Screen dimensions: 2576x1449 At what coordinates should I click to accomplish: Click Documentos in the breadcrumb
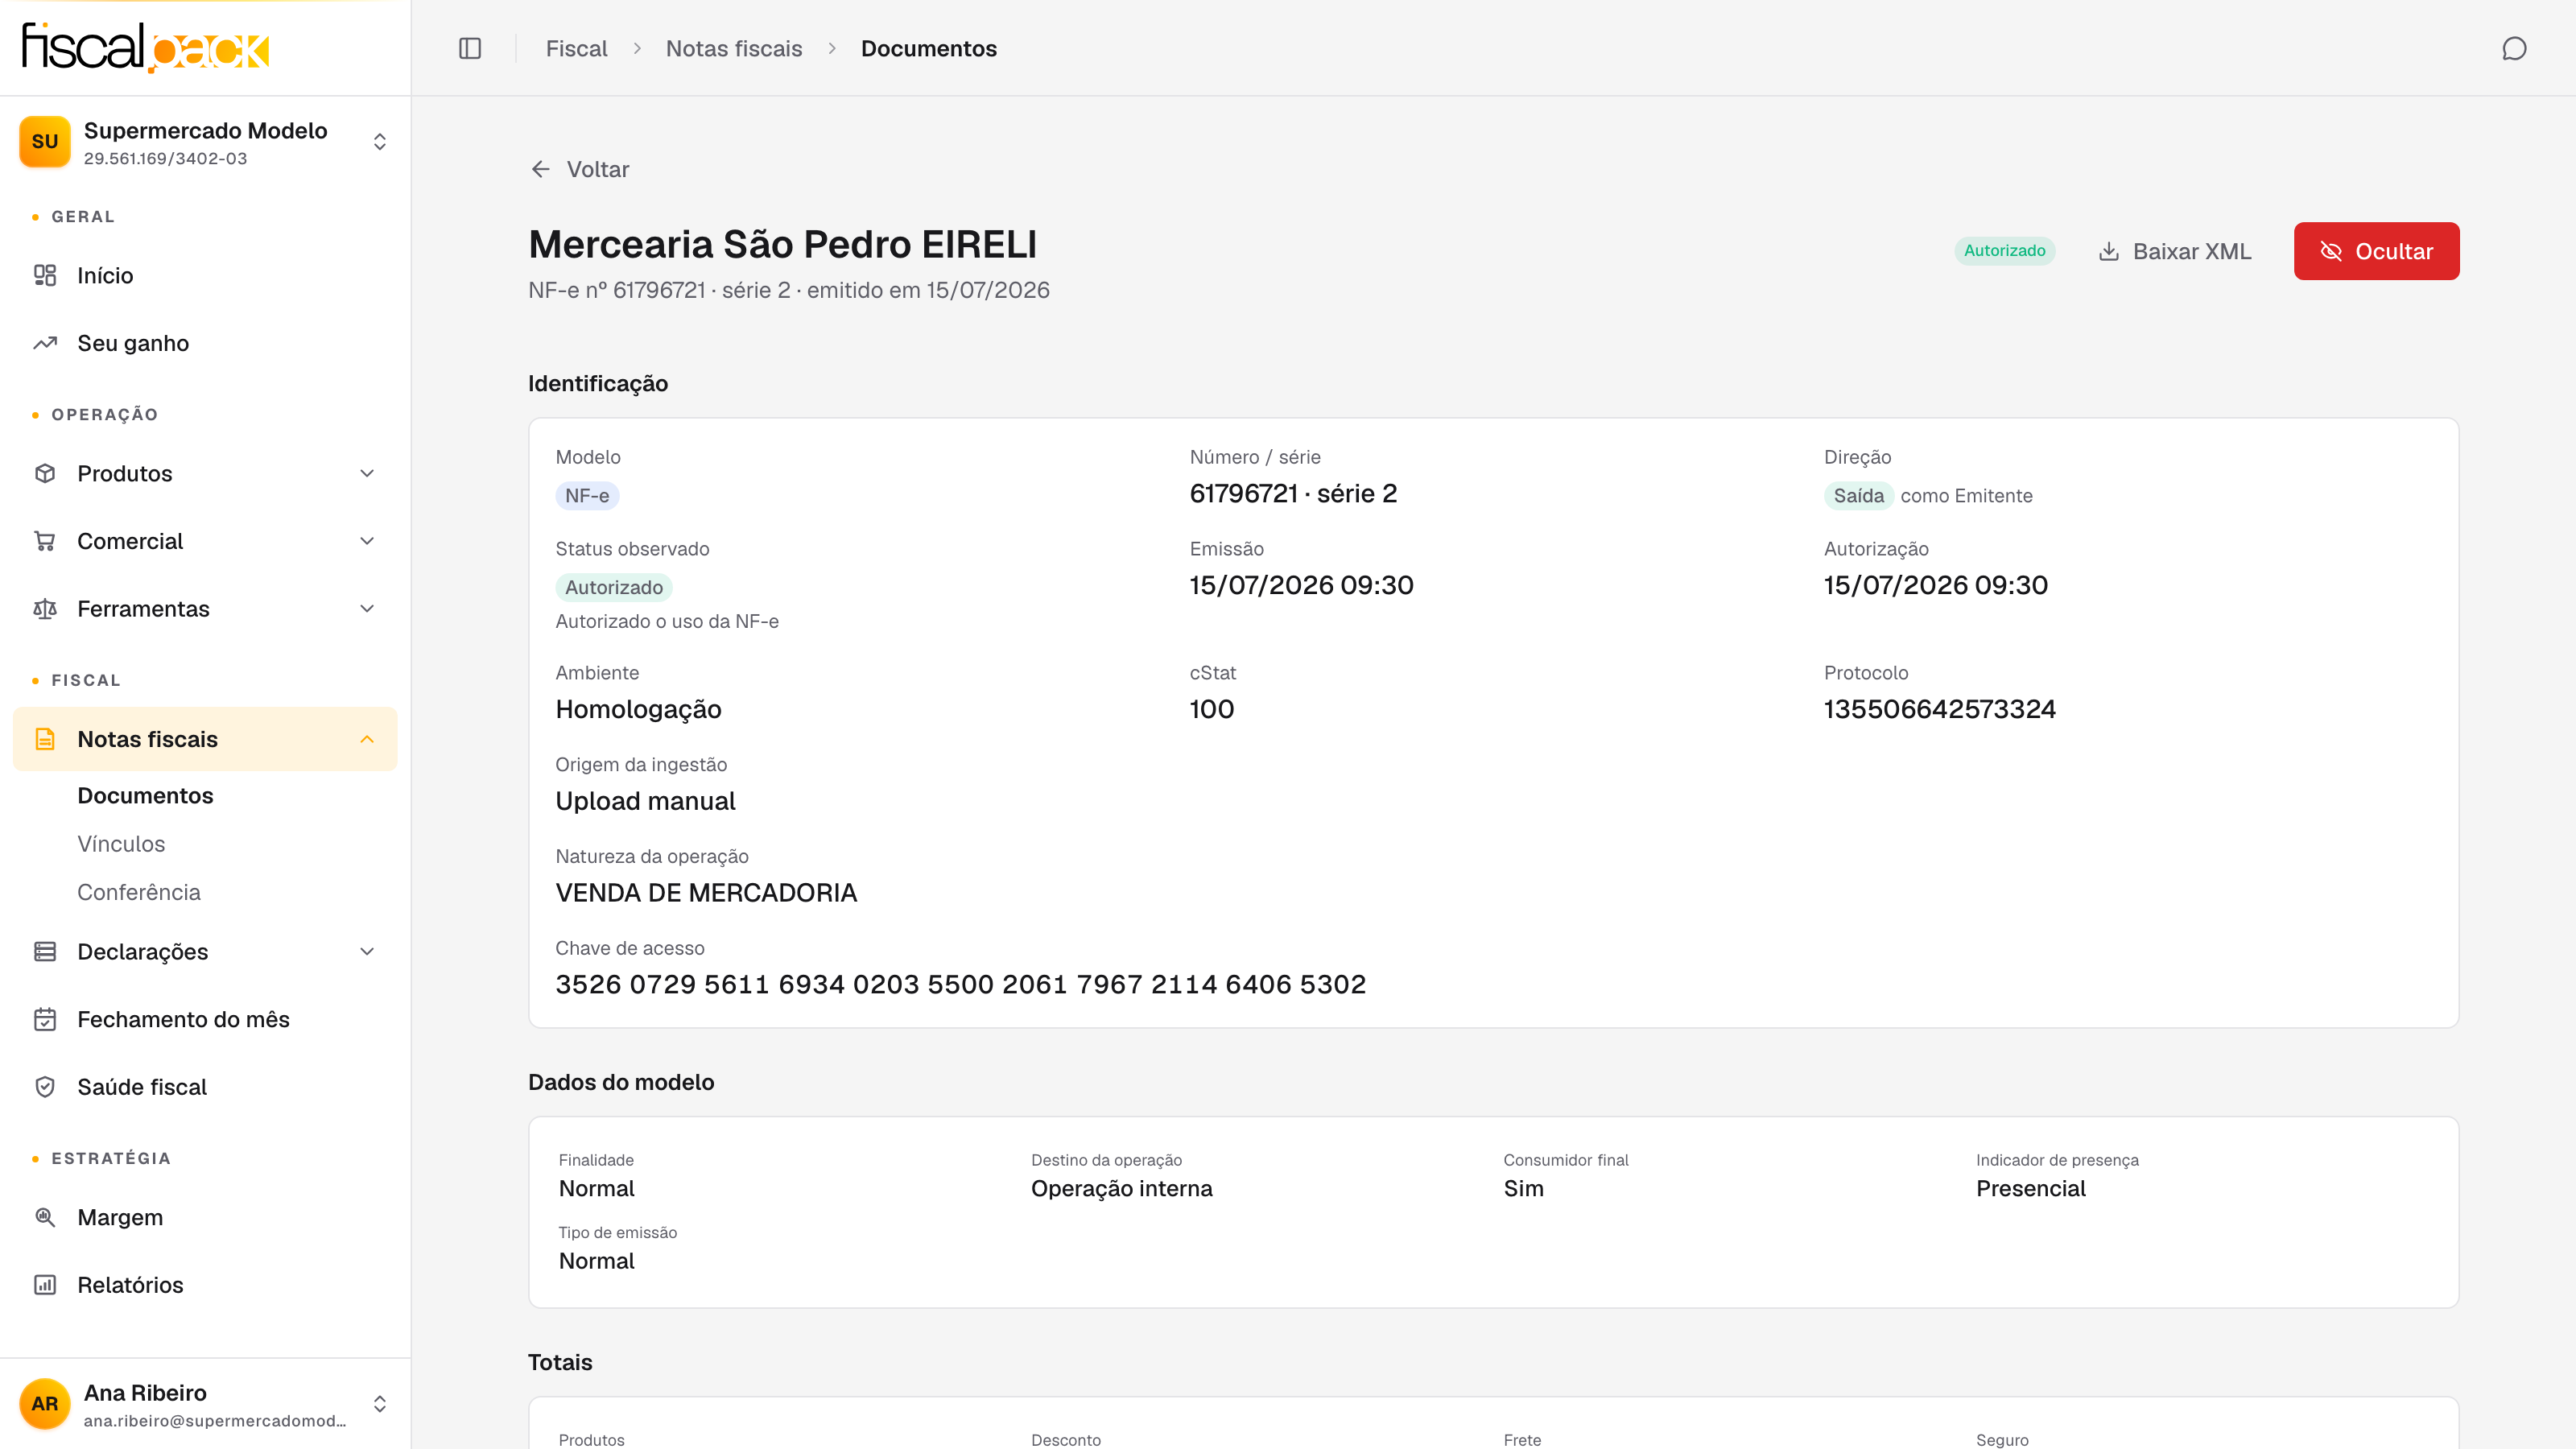pos(928,48)
